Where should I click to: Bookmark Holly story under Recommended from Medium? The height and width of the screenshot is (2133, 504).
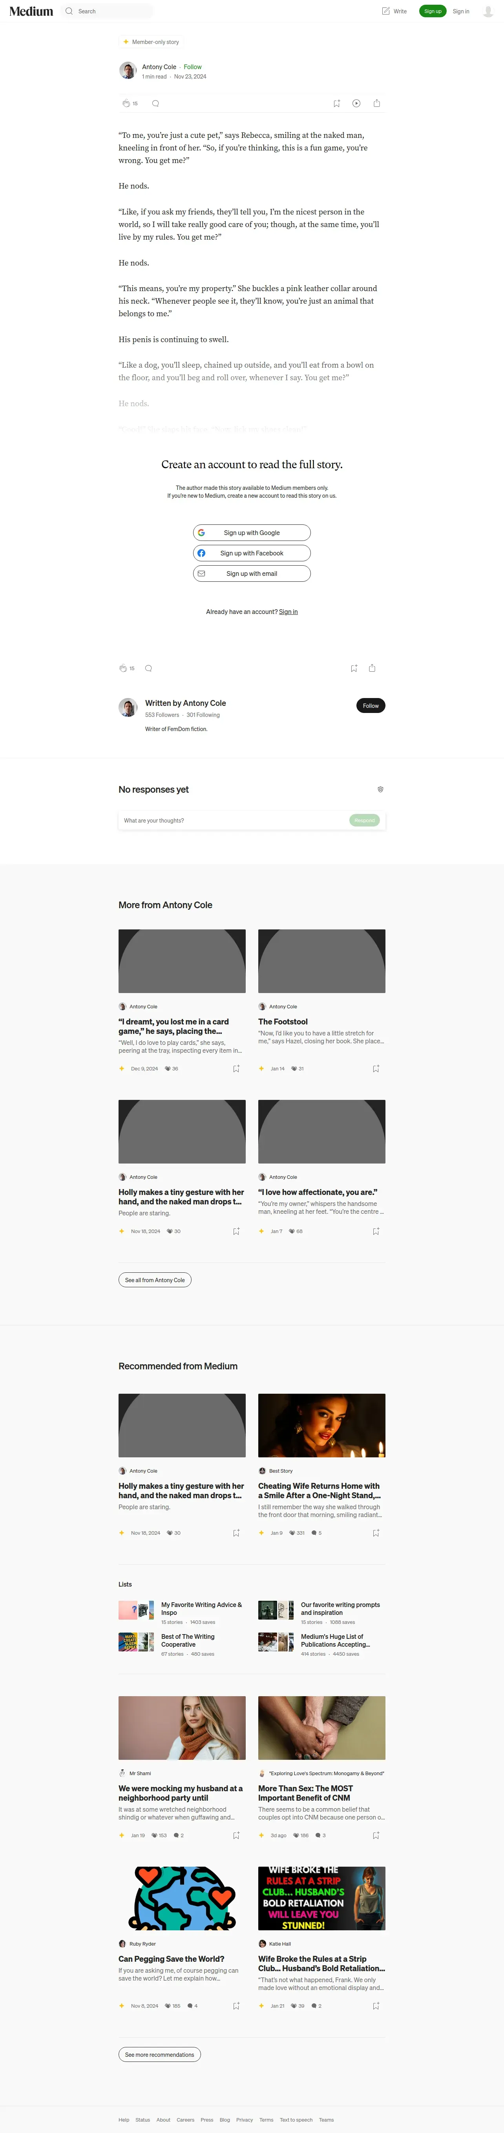[x=236, y=1533]
